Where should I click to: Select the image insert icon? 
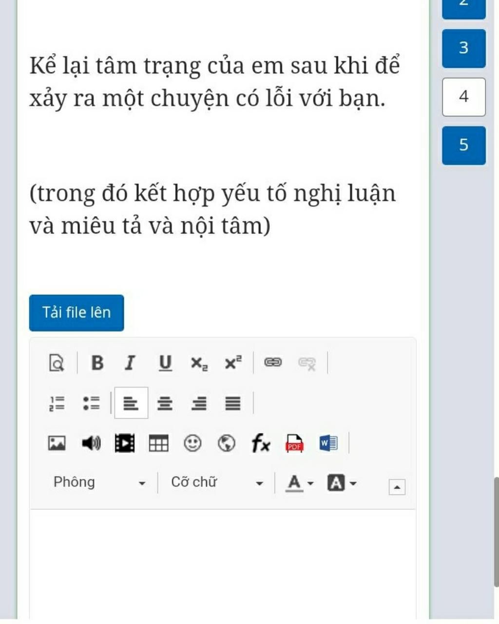pyautogui.click(x=57, y=443)
